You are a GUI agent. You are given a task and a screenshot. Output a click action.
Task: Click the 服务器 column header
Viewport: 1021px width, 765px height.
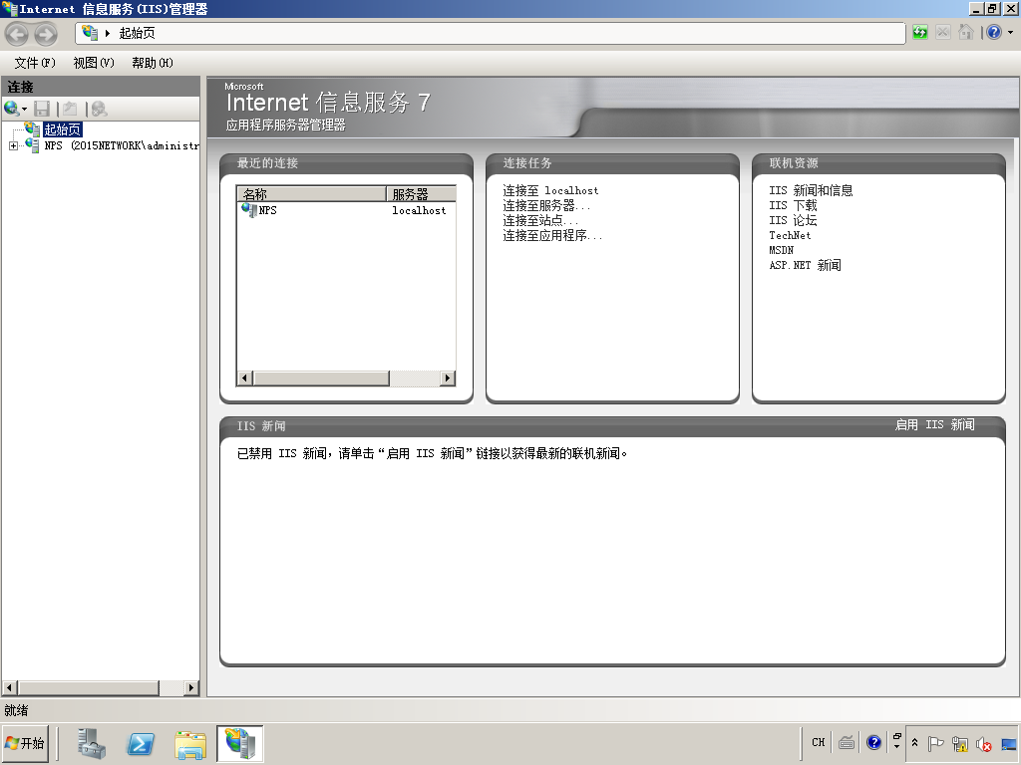point(422,194)
